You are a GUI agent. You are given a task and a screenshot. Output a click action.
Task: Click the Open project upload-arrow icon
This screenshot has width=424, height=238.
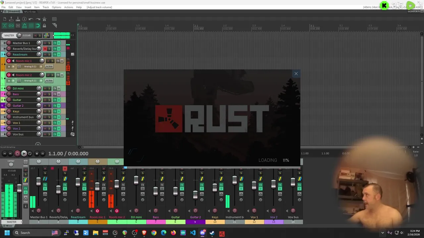coord(11,19)
